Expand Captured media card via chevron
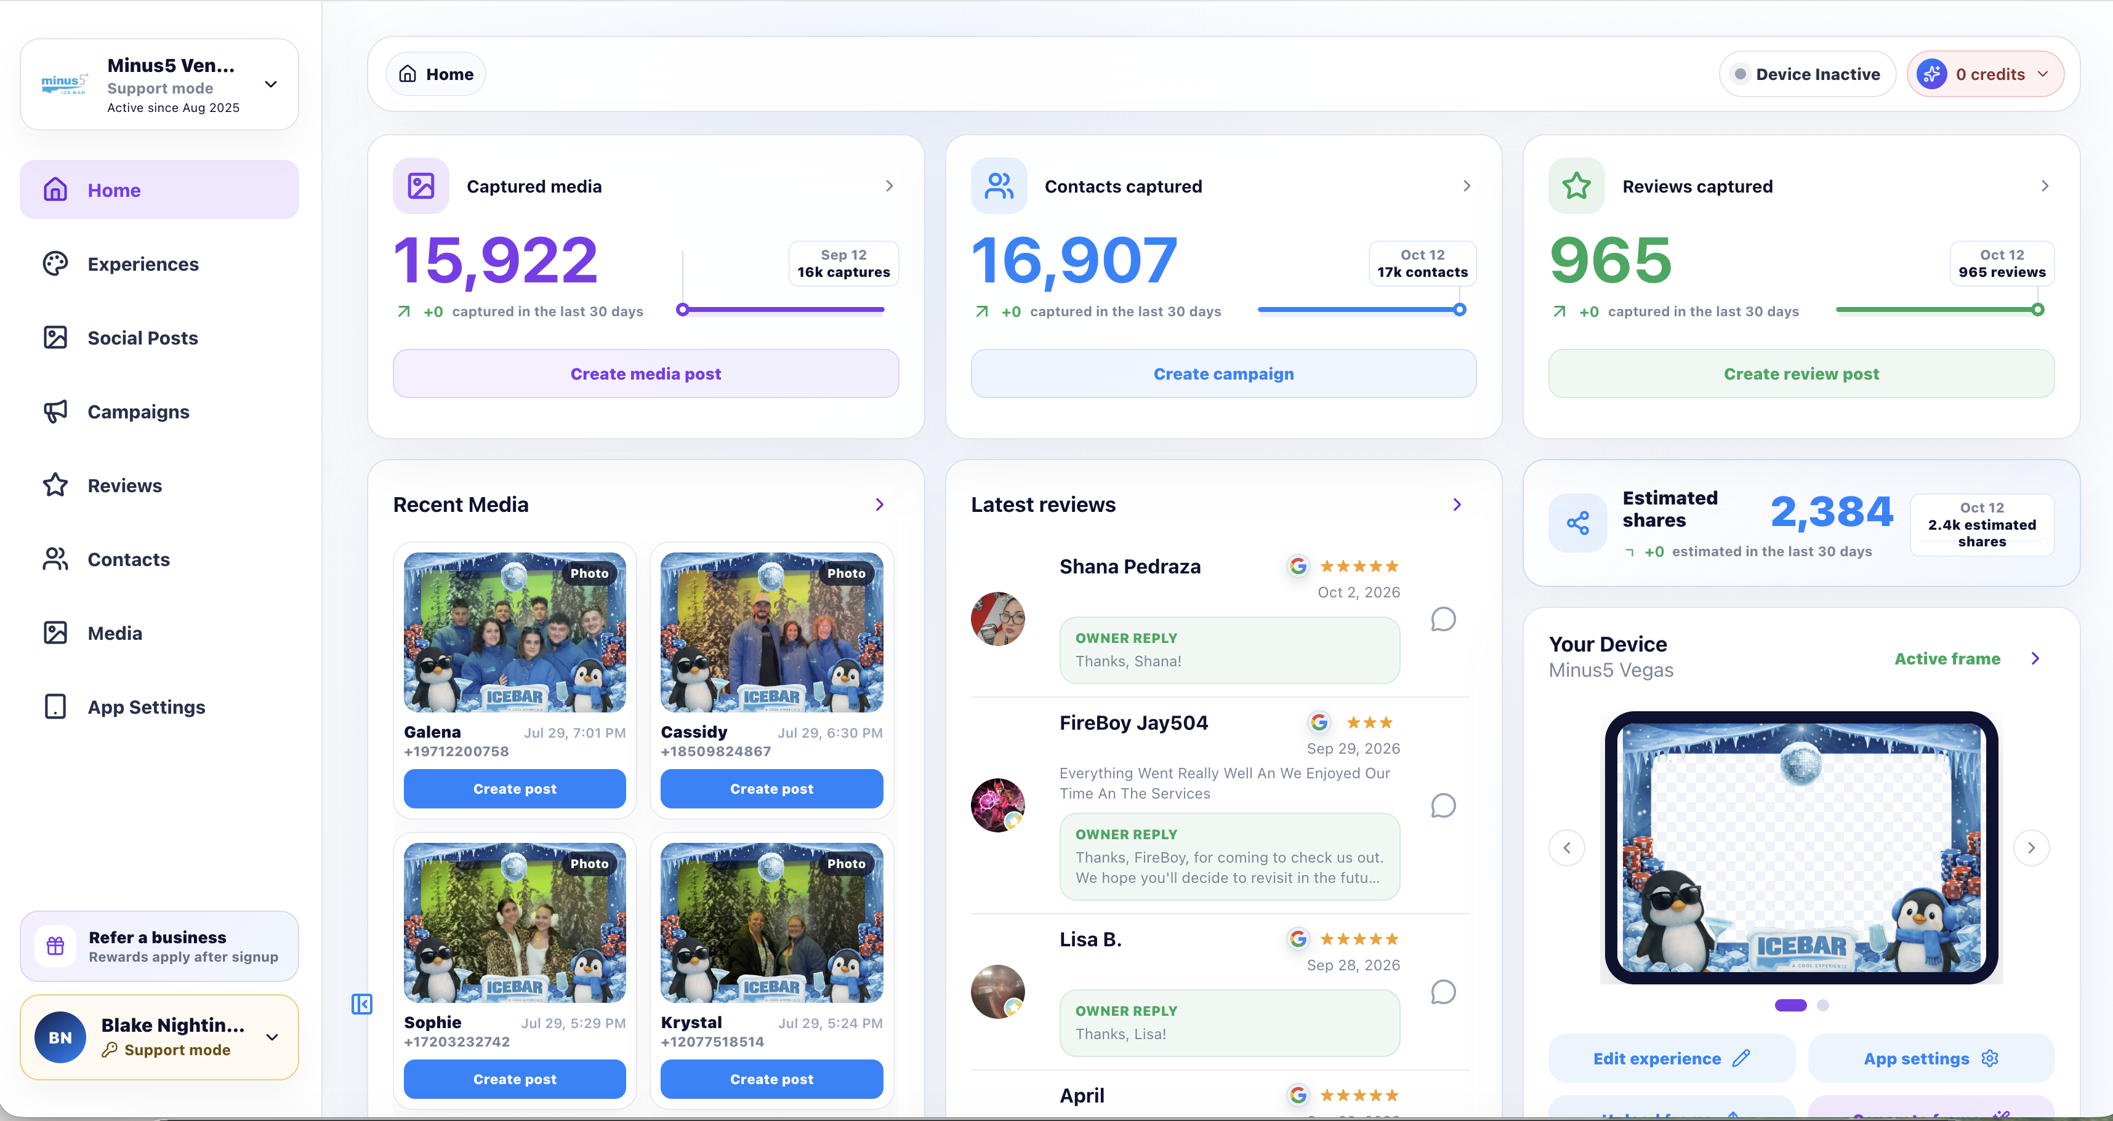This screenshot has height=1121, width=2113. [889, 186]
